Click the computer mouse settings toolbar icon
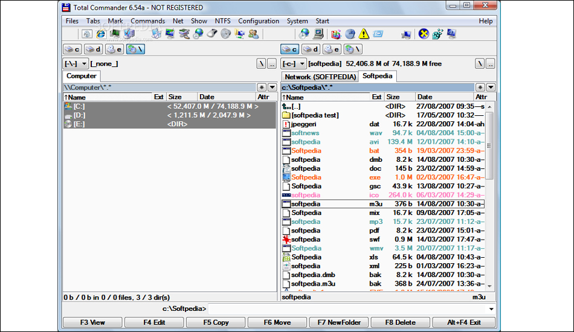The height and width of the screenshot is (332, 574). coord(211,34)
